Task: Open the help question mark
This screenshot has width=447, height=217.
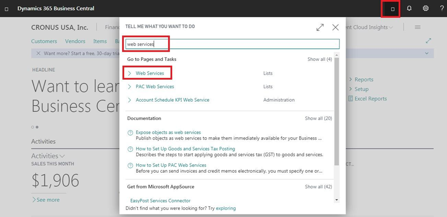Action: (x=442, y=8)
